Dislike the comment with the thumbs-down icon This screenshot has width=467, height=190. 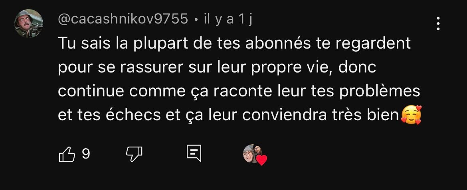coord(134,154)
